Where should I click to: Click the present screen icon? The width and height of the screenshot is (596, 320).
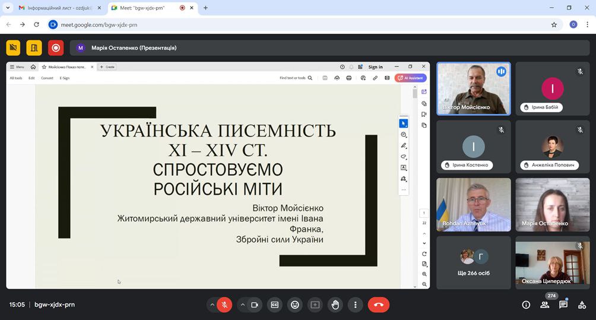click(315, 305)
